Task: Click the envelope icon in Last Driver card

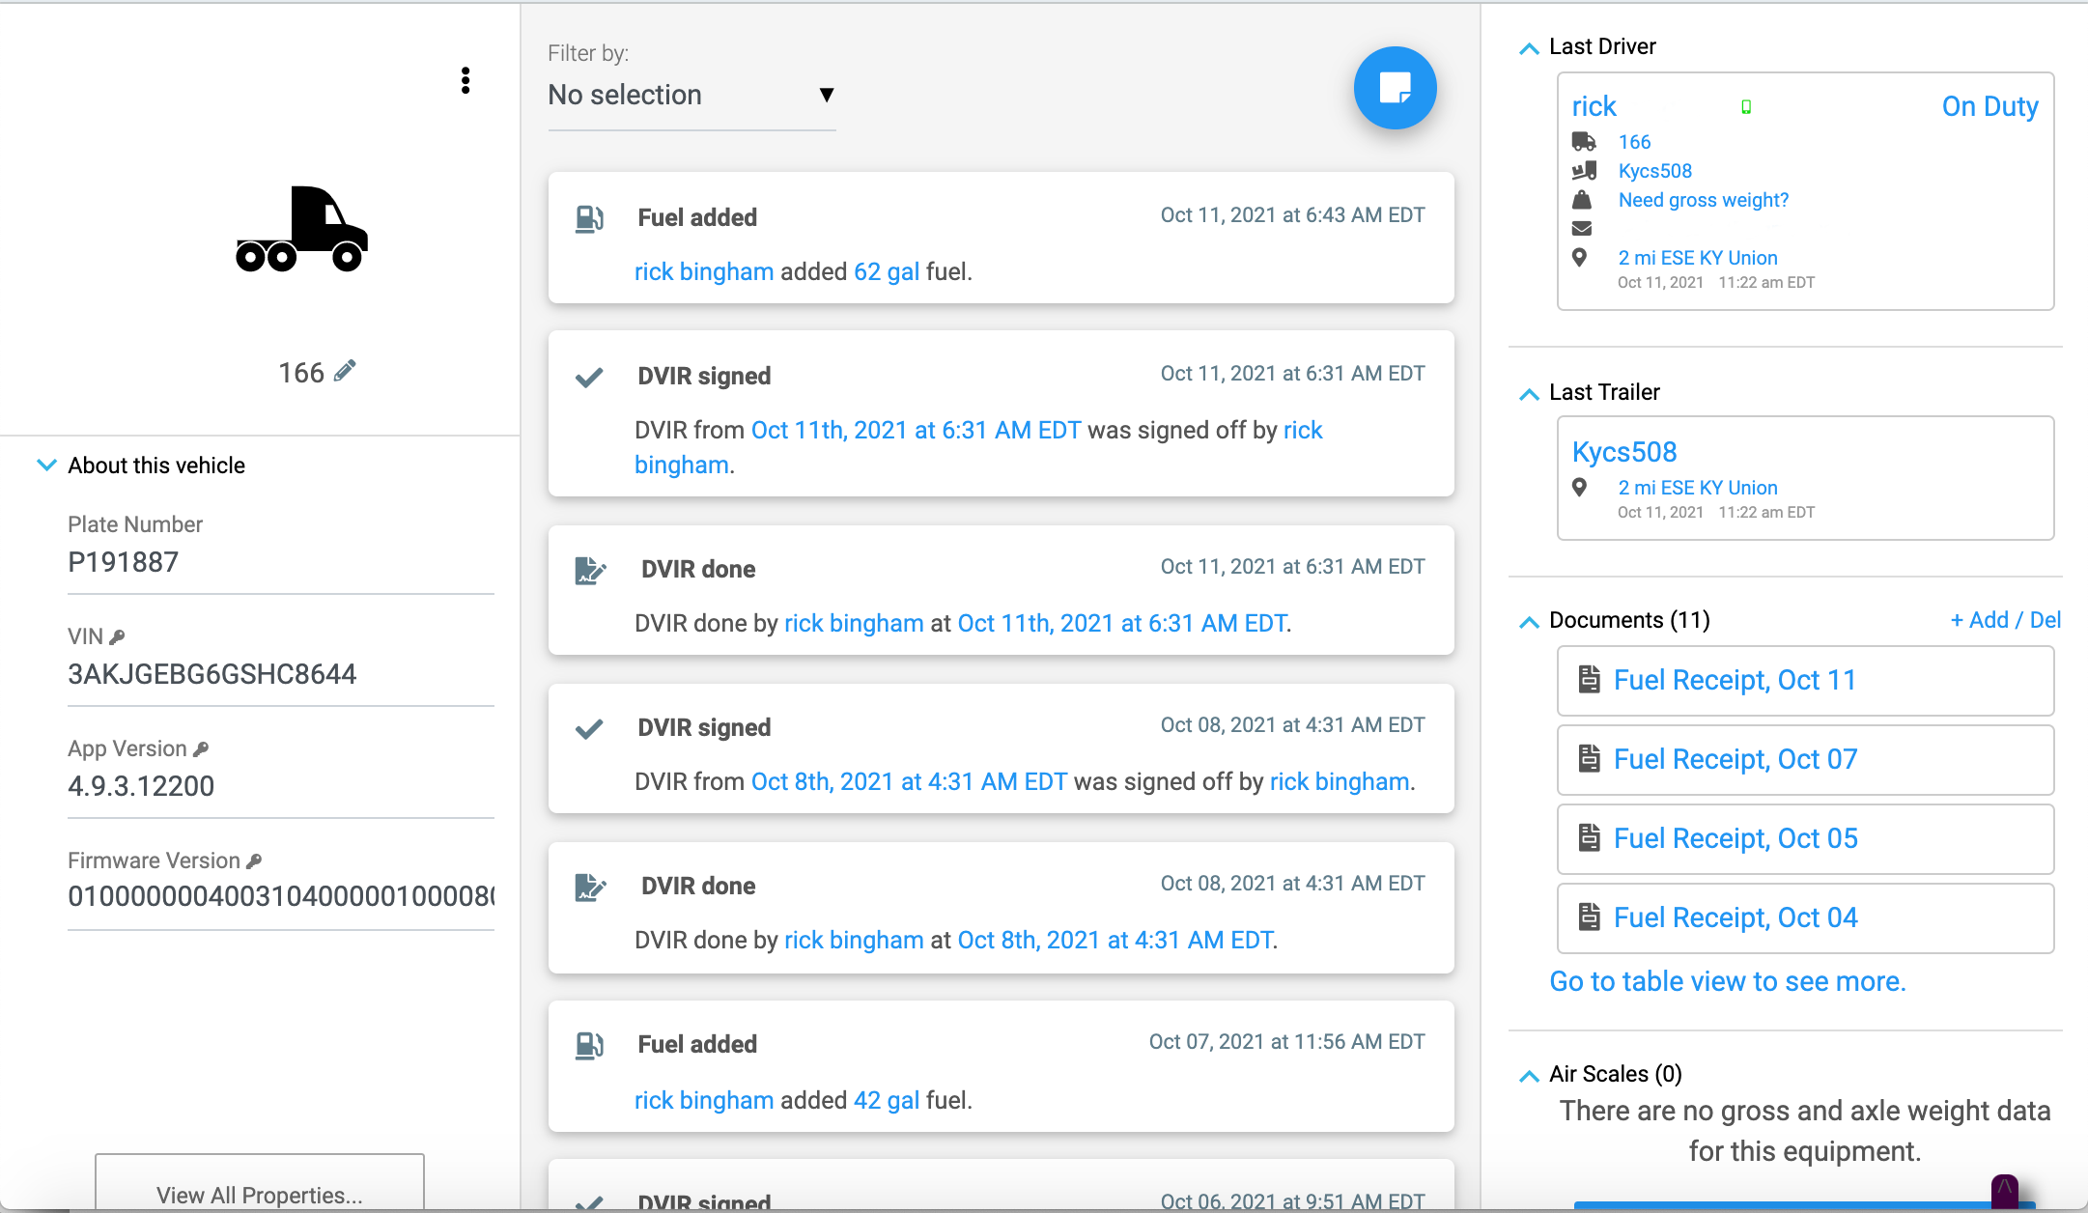Action: (1581, 228)
